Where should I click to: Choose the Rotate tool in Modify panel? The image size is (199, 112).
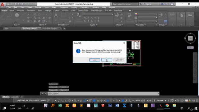39,14
